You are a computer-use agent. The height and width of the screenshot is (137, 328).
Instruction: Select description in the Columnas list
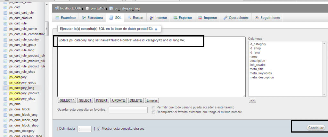click(257, 61)
